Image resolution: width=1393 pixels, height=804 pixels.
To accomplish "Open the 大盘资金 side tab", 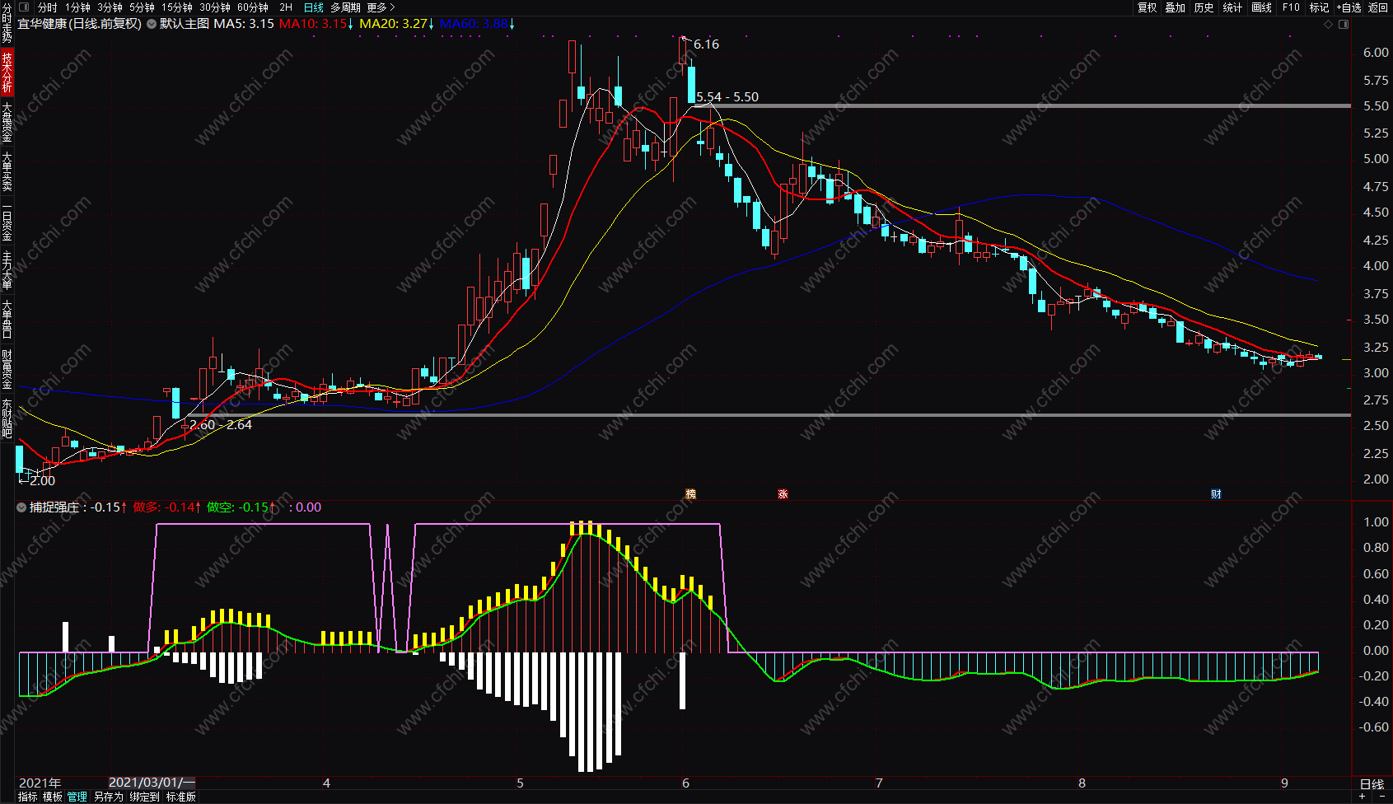I will (7, 122).
